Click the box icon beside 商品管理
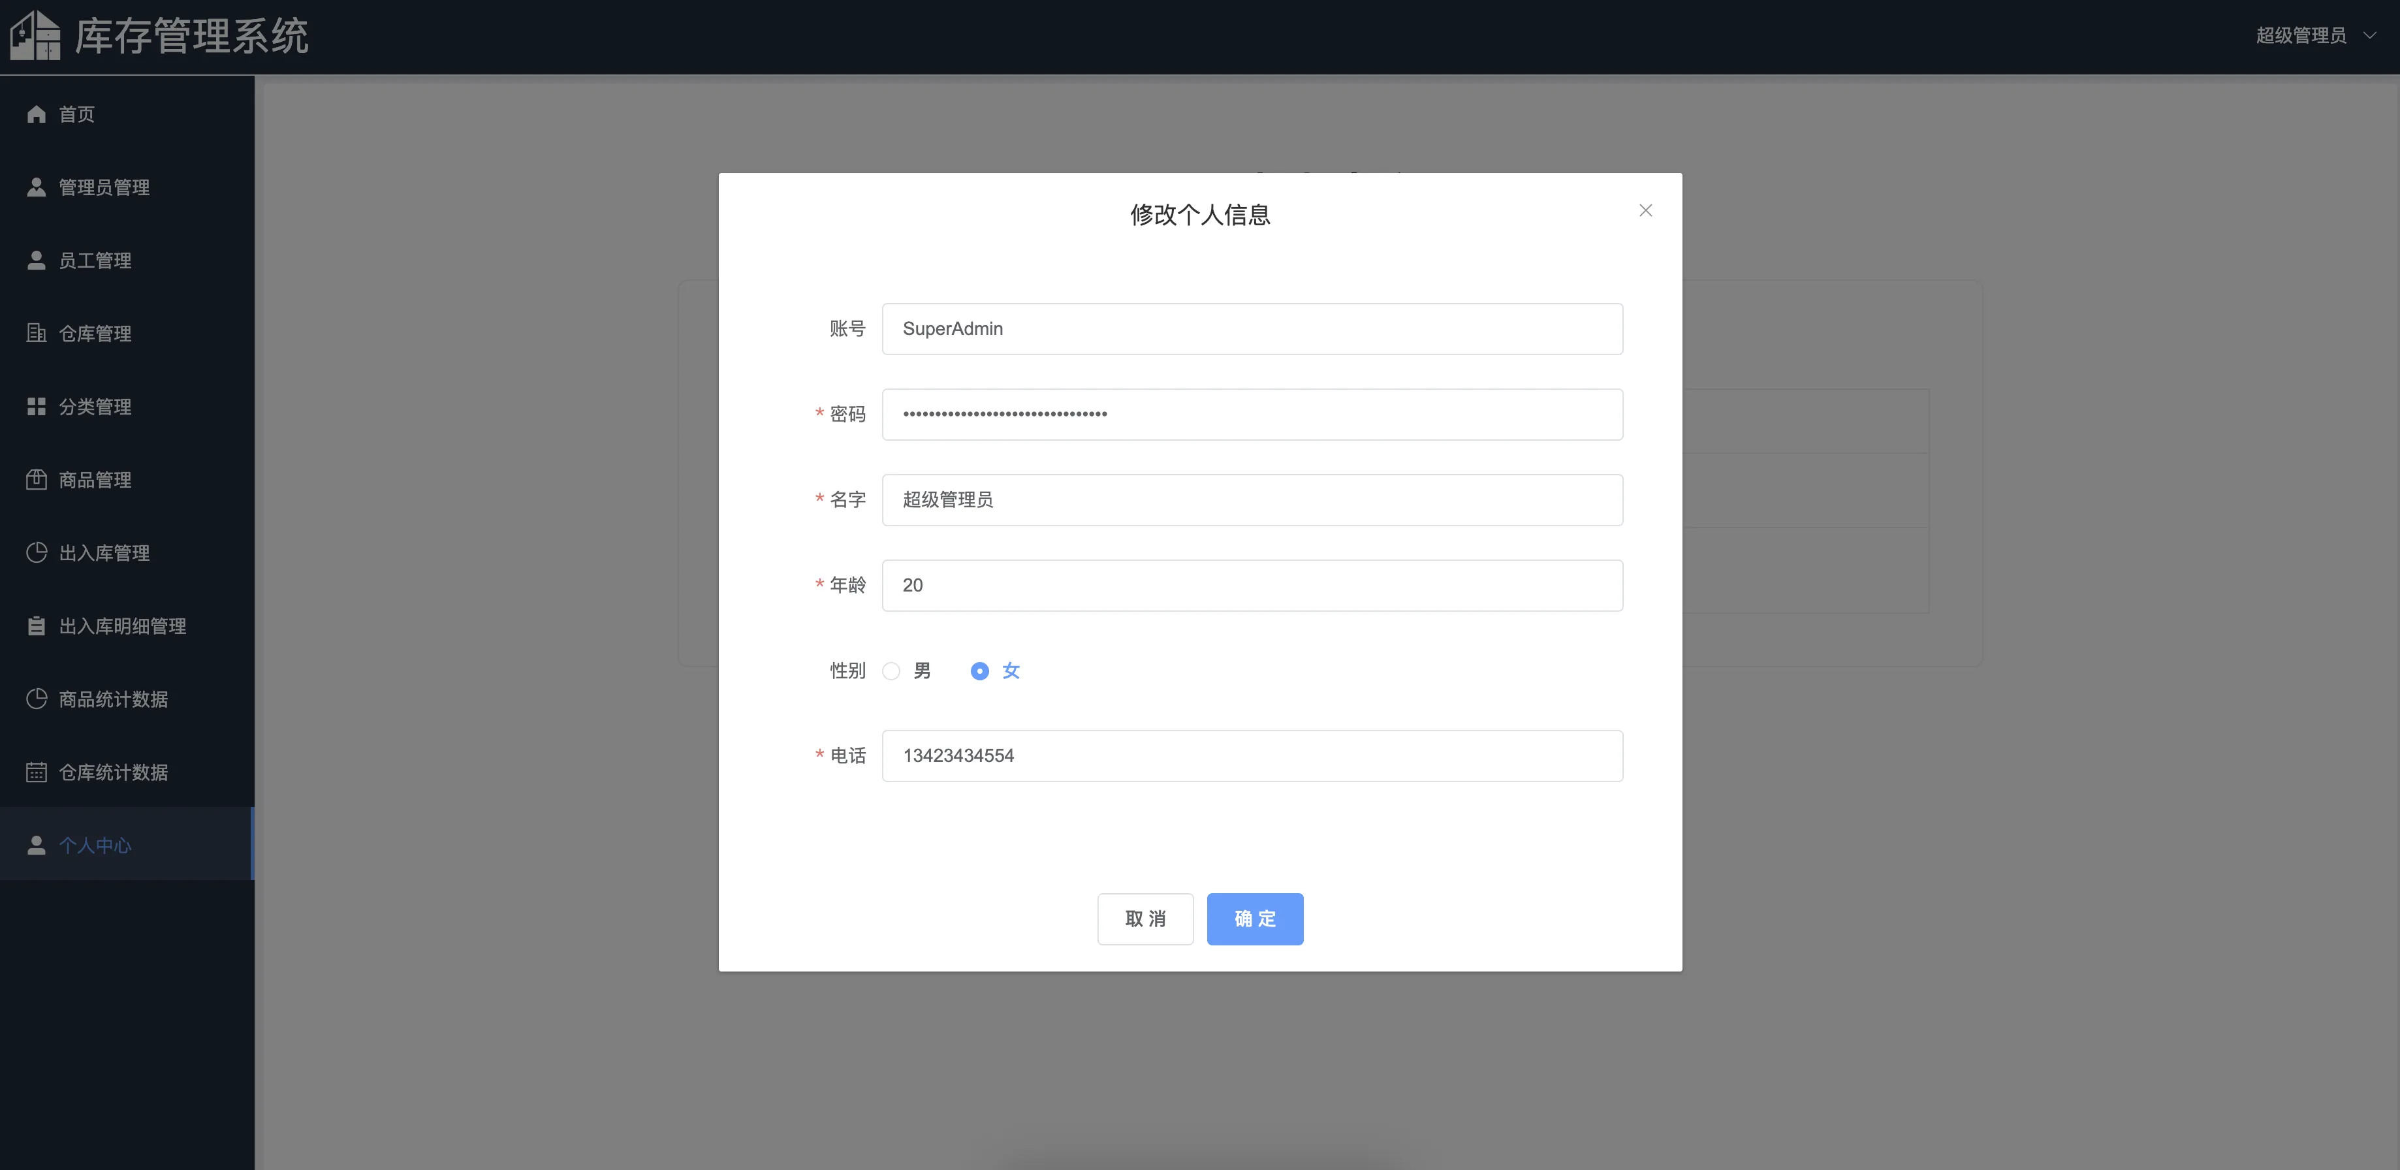This screenshot has width=2400, height=1170. [37, 480]
